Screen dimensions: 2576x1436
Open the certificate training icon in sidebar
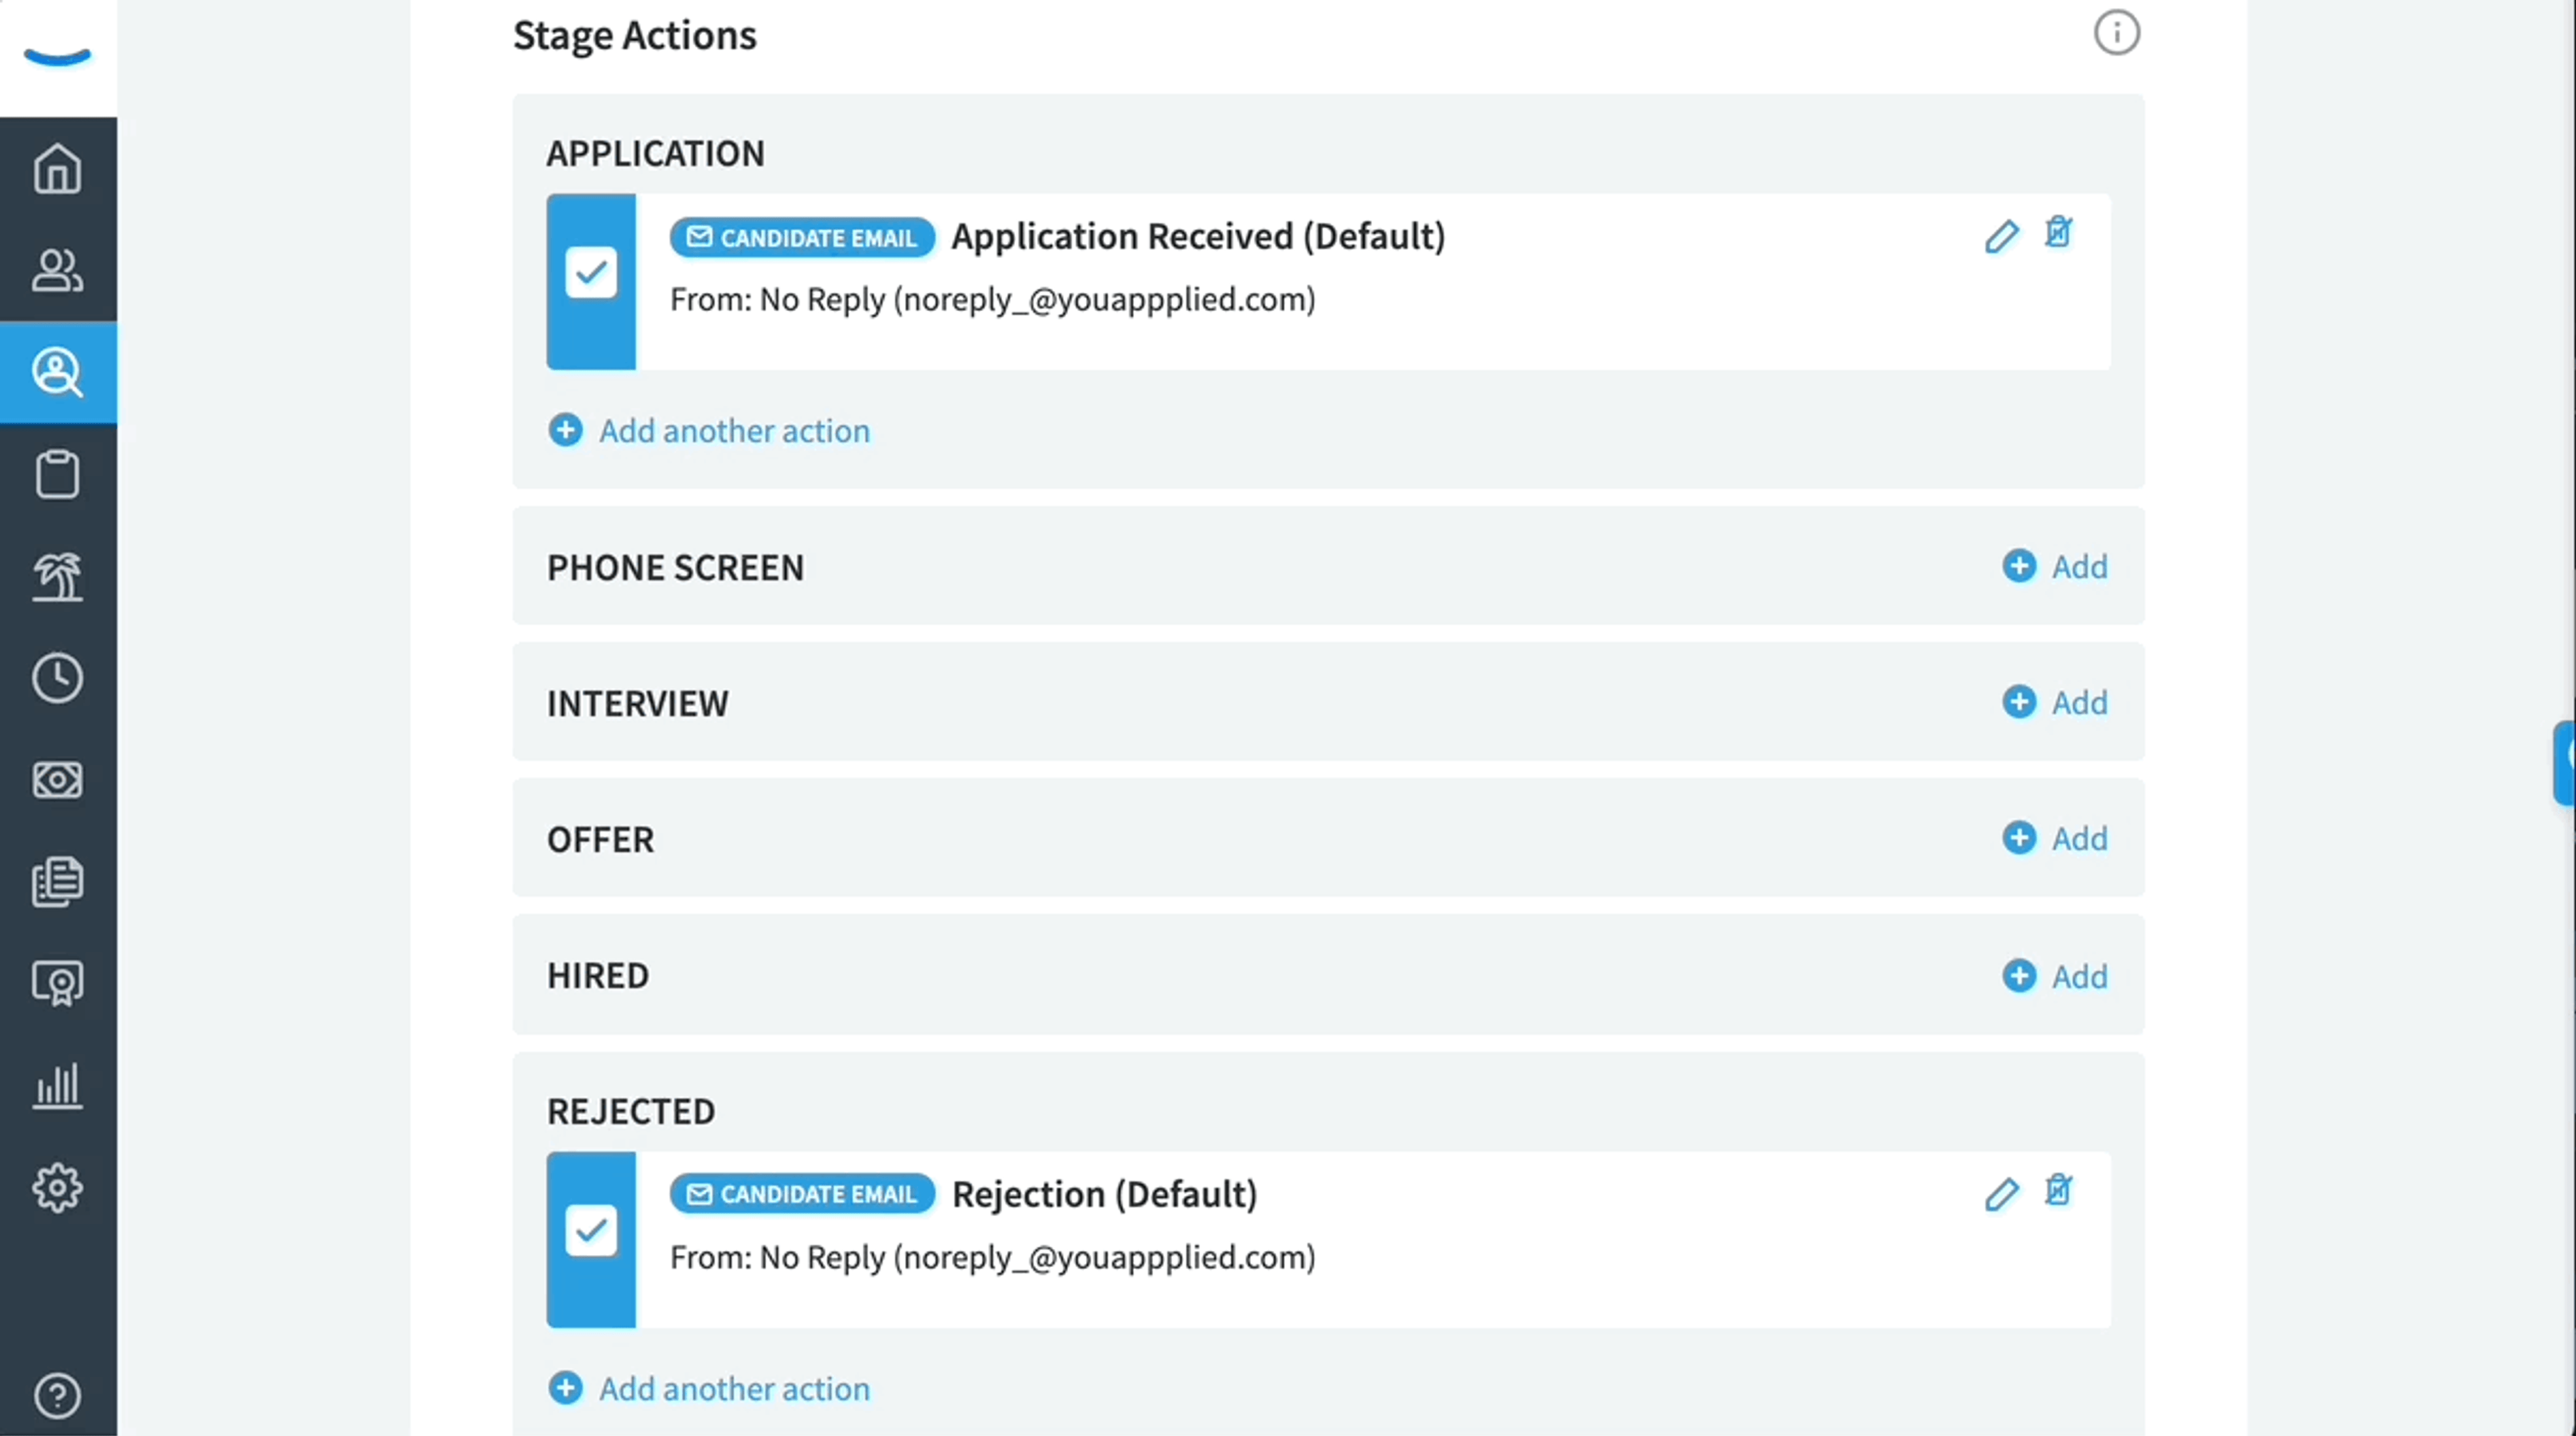(57, 983)
